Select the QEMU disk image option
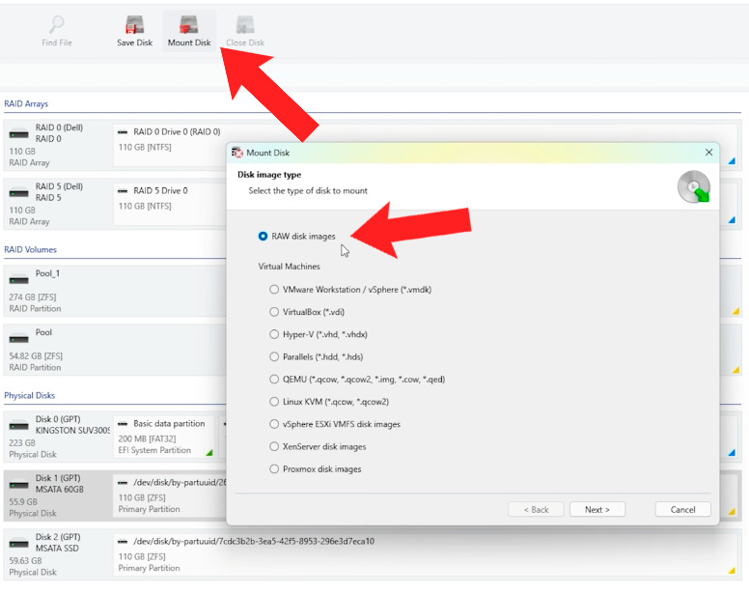749x594 pixels. [274, 380]
